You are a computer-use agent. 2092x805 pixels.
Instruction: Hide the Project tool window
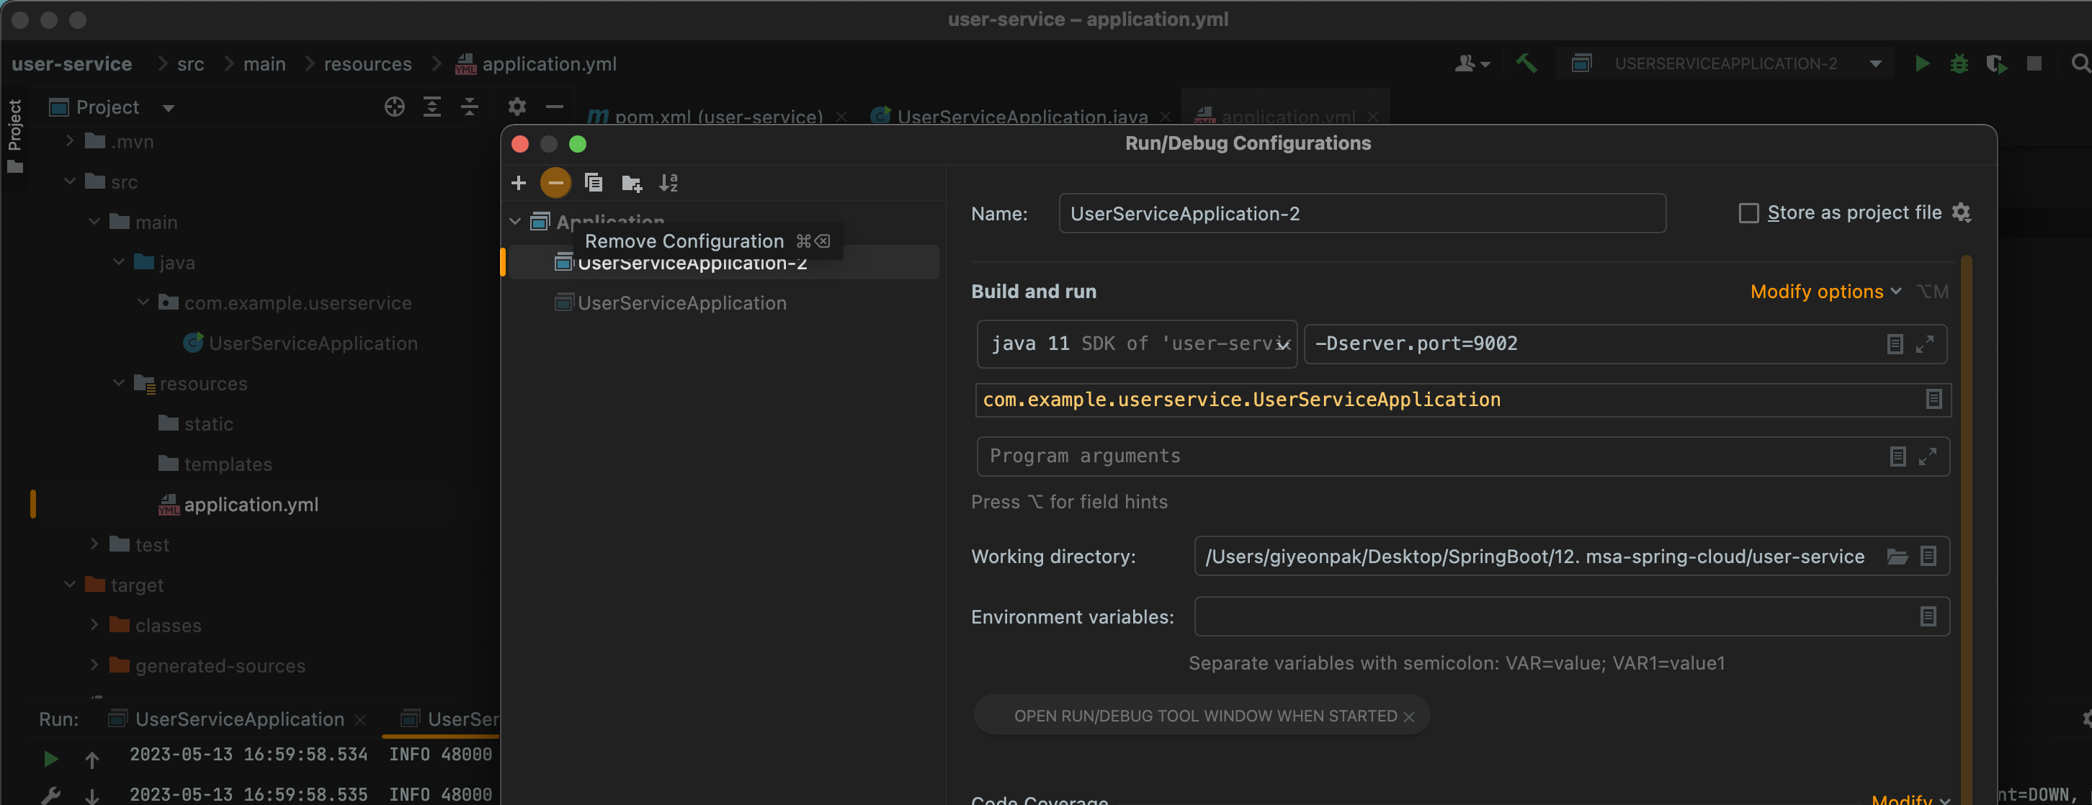pos(555,107)
